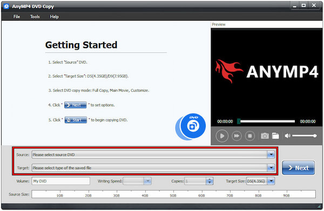Click the window resize grip at bottom corner
This screenshot has width=324, height=211.
point(319,206)
